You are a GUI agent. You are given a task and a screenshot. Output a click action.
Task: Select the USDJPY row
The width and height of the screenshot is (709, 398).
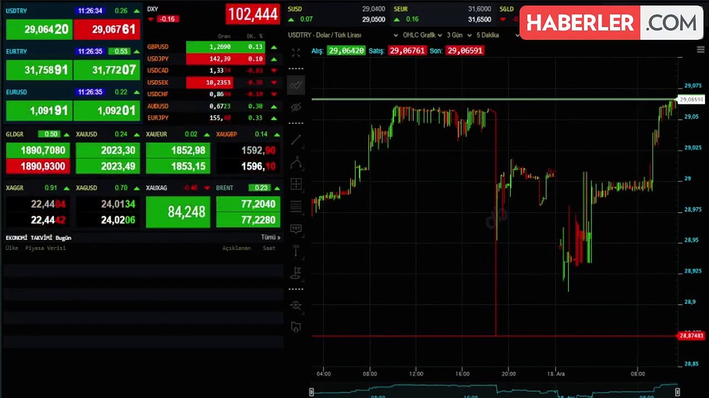[x=213, y=59]
